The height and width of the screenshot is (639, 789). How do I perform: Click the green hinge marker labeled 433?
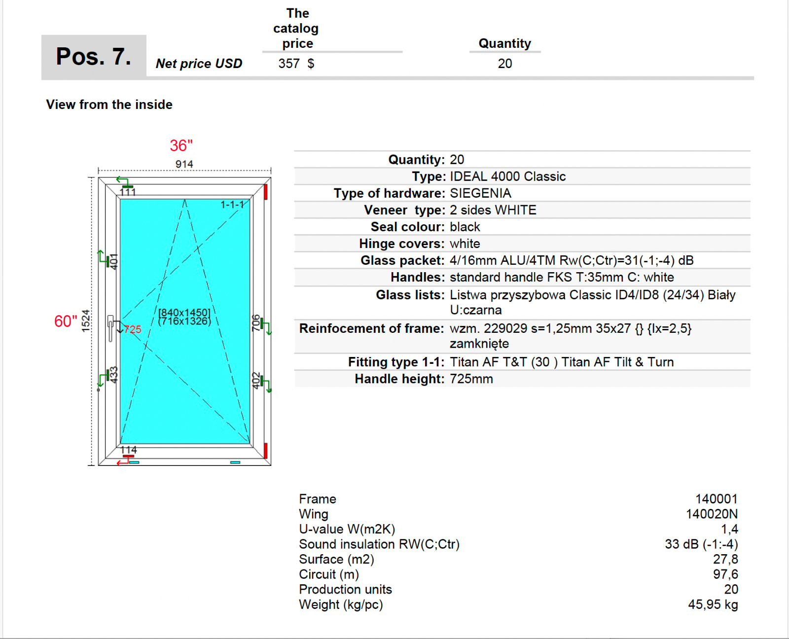[x=107, y=375]
